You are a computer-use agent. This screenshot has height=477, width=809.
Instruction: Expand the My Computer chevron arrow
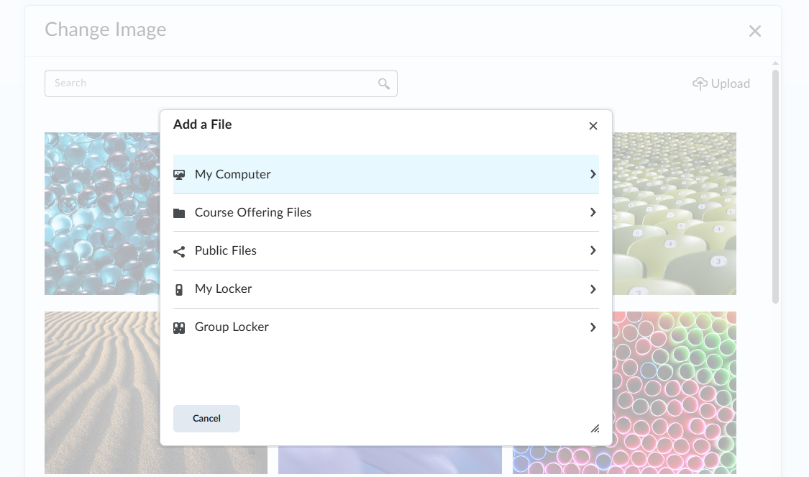click(x=593, y=175)
